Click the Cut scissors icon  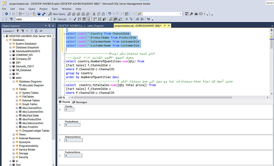pyautogui.click(x=94, y=14)
